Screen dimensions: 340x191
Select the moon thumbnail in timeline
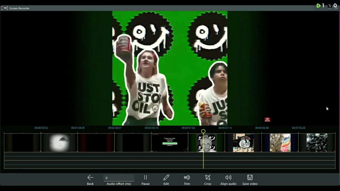[59, 143]
